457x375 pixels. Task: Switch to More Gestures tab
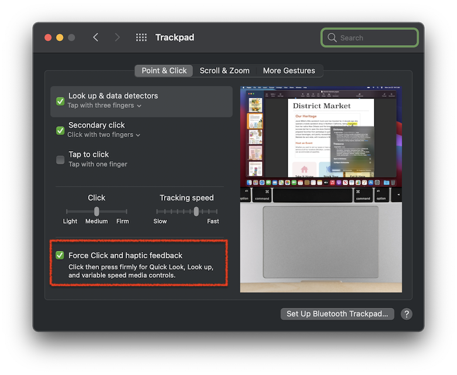(289, 71)
